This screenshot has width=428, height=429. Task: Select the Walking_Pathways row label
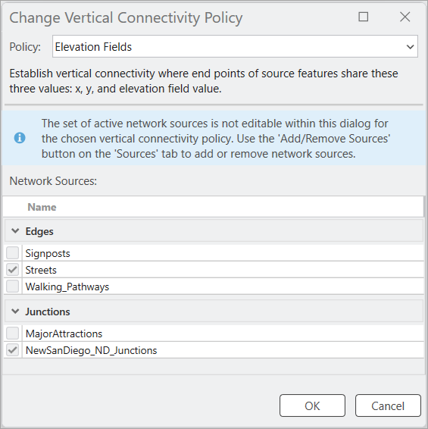67,287
